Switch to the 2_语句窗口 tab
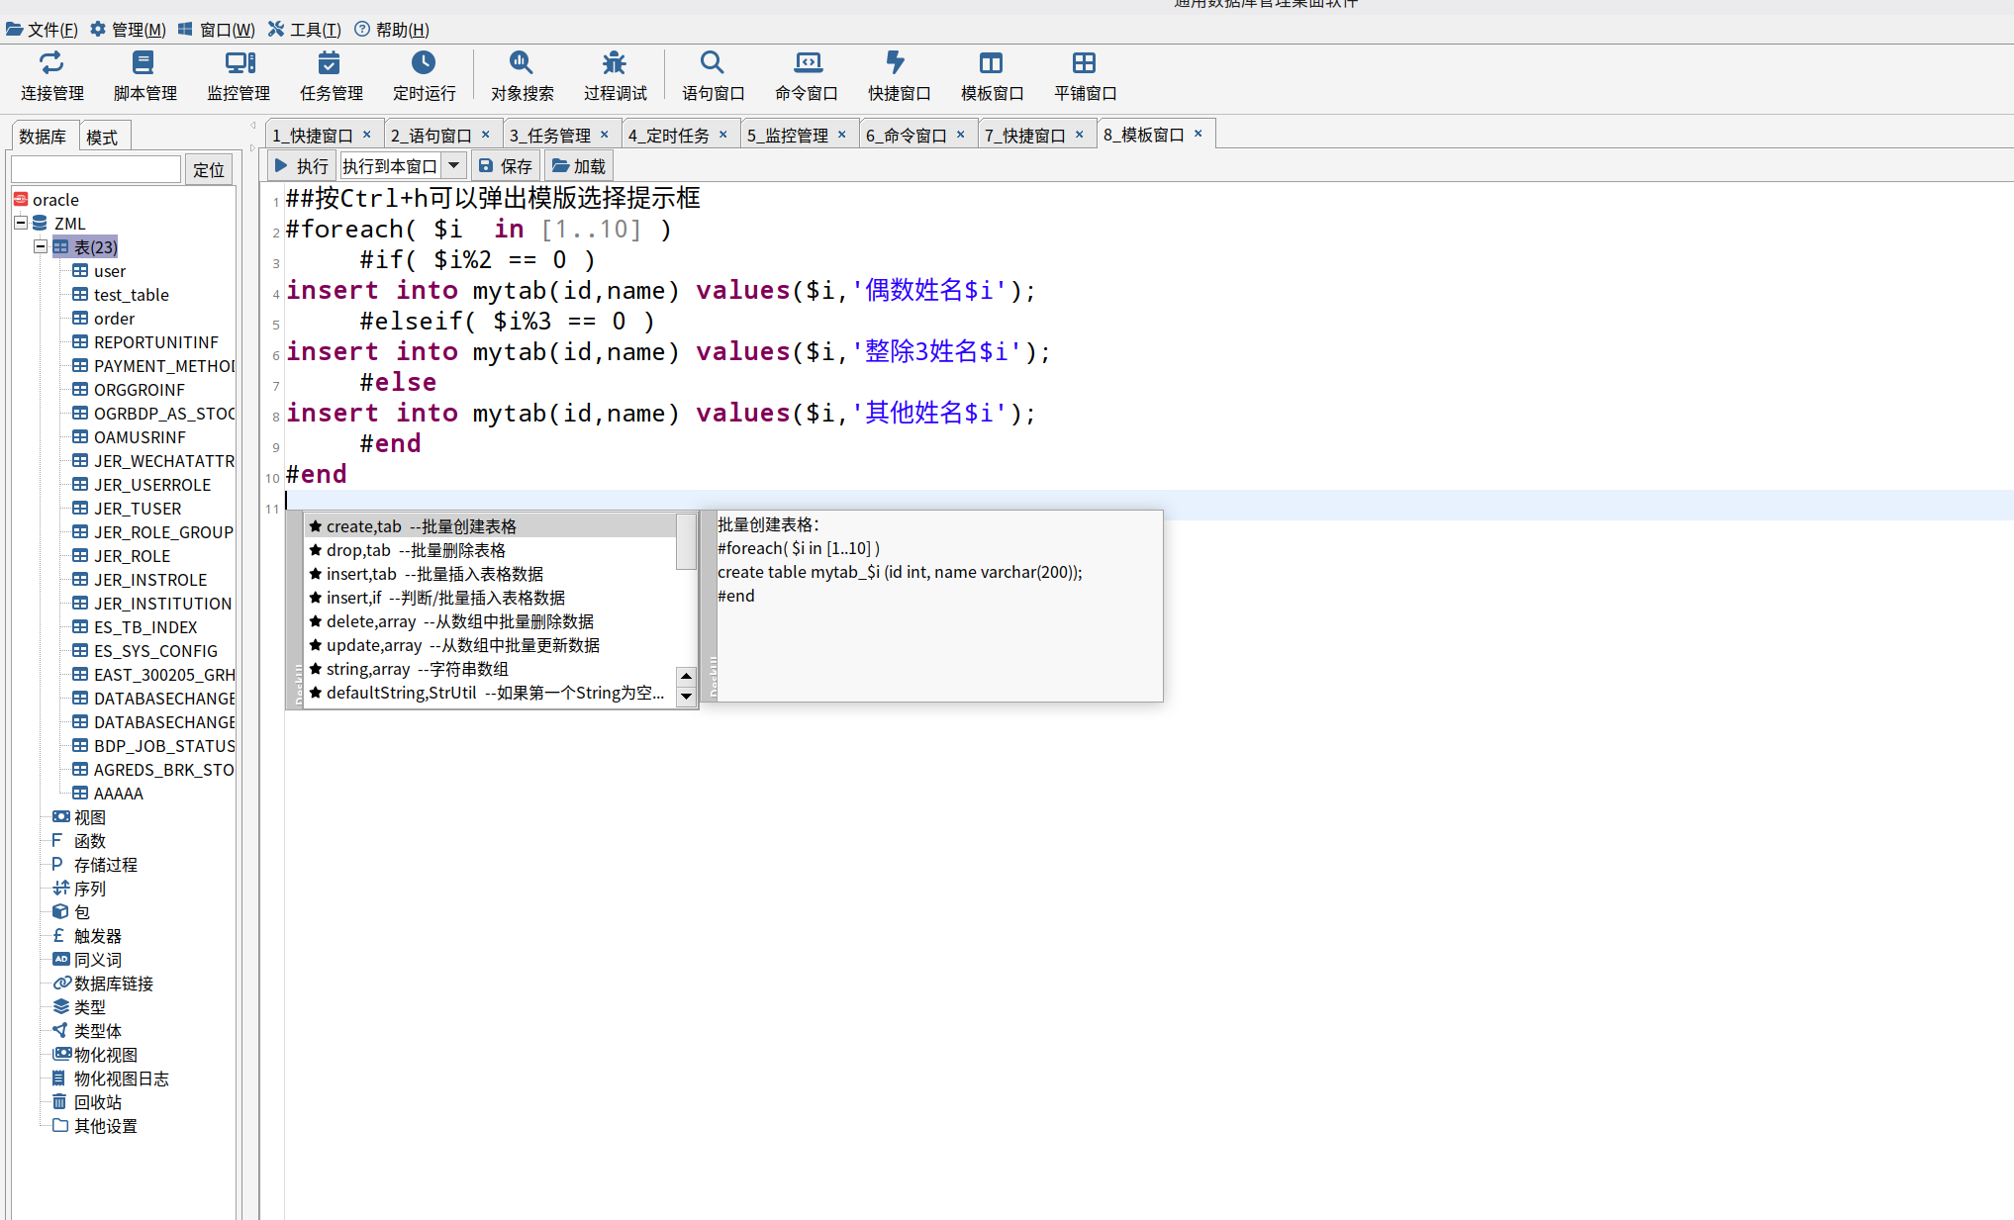 pyautogui.click(x=431, y=136)
